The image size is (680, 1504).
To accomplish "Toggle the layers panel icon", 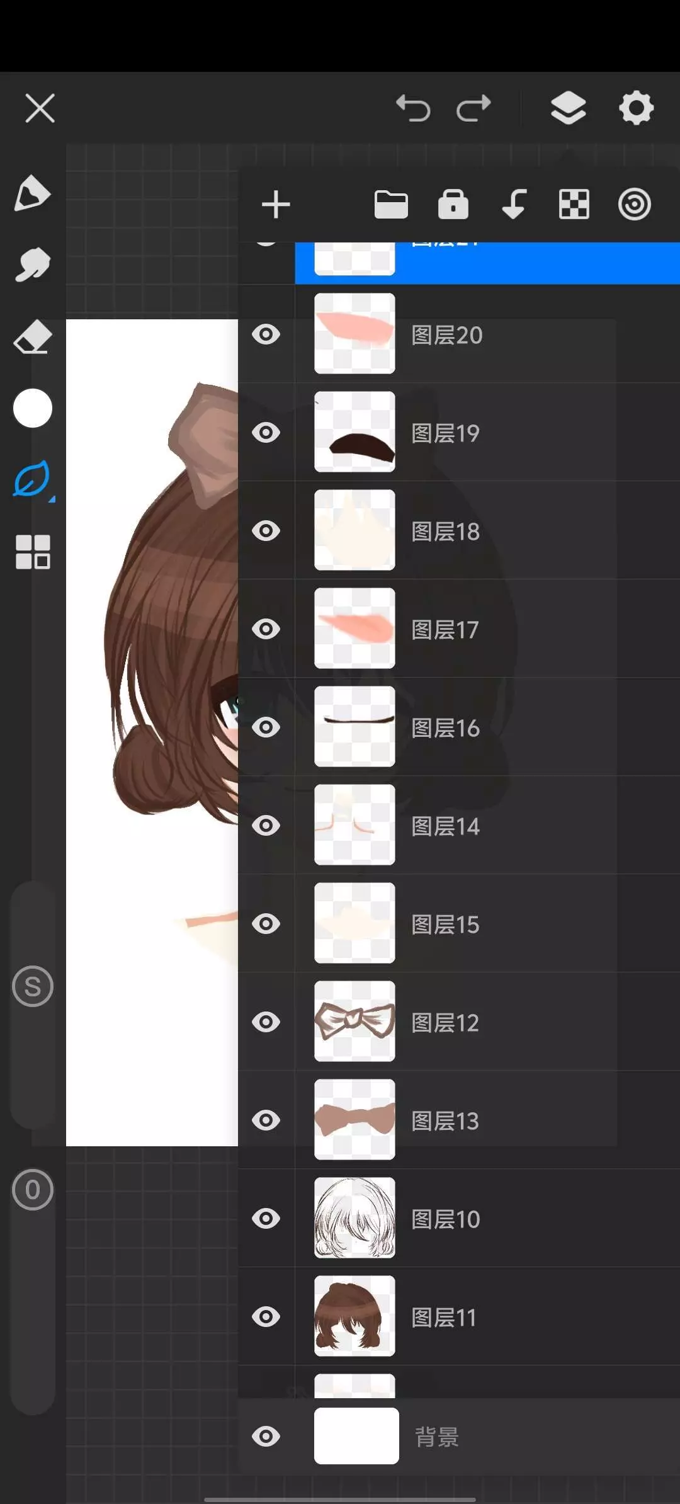I will click(568, 108).
